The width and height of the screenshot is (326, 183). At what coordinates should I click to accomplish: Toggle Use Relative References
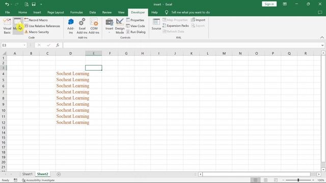click(42, 26)
